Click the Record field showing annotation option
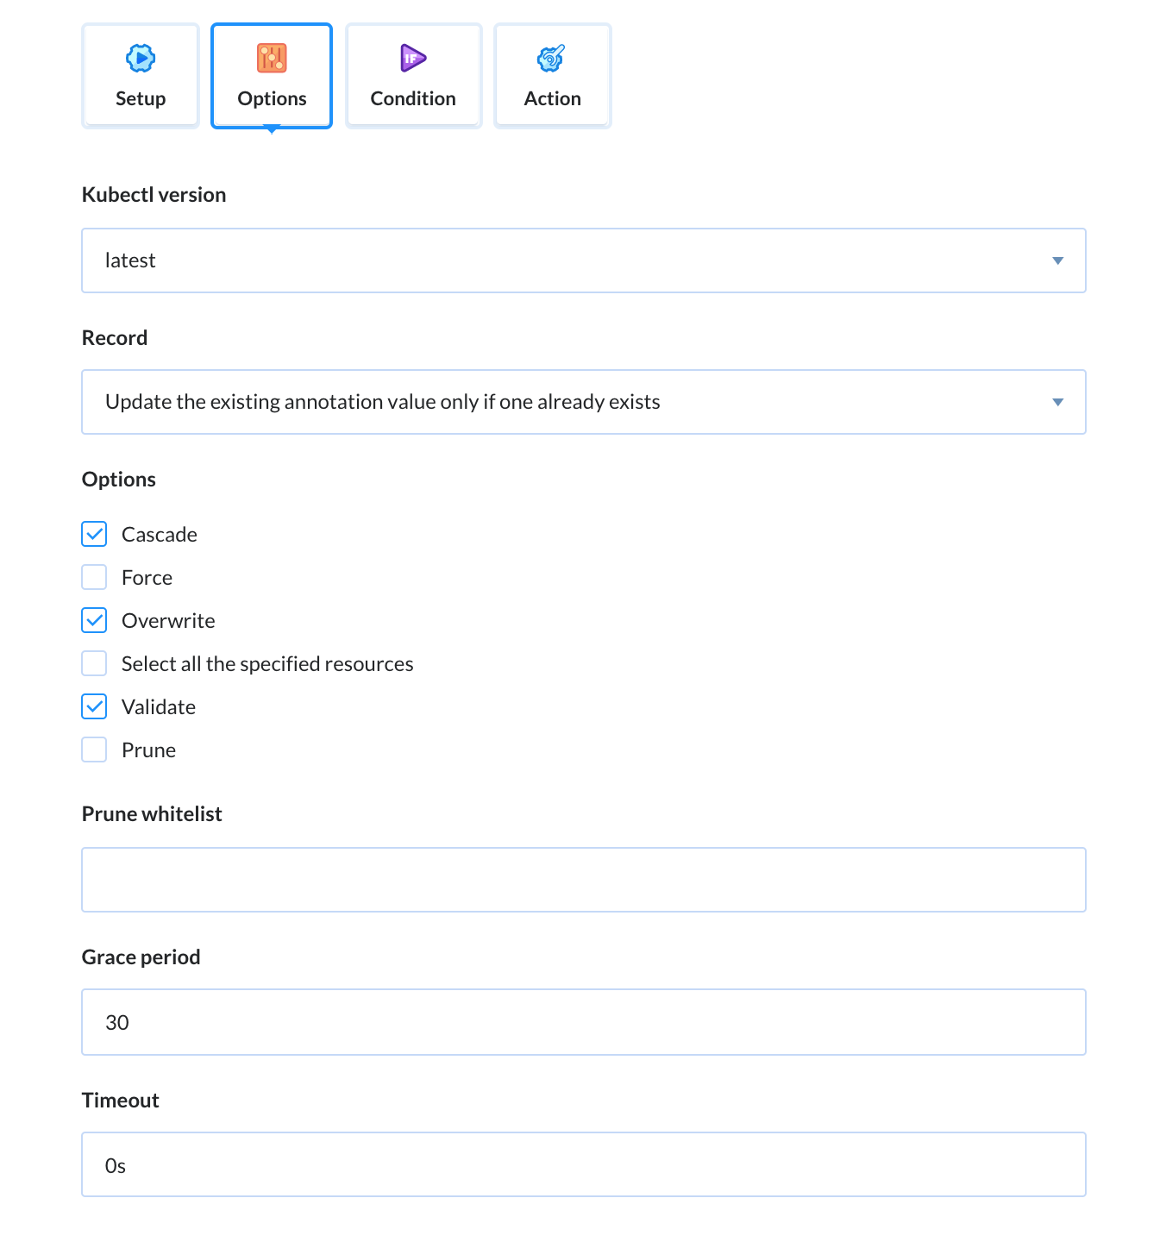 584,402
